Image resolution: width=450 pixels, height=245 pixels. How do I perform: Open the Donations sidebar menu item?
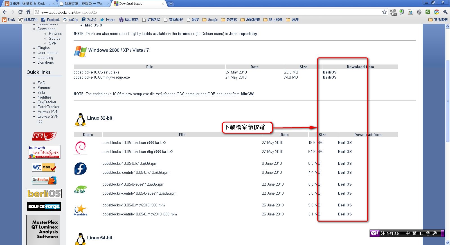pyautogui.click(x=46, y=62)
